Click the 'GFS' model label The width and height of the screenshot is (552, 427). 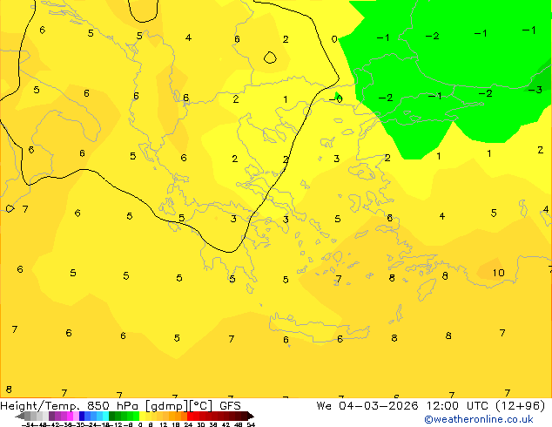(230, 405)
